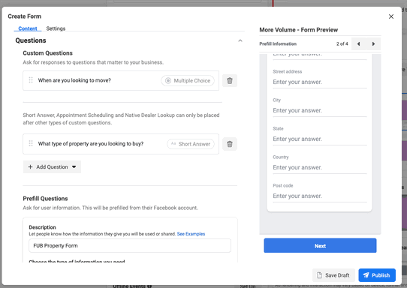Click the 'Prefill Questions' heading
Viewport: 407px width, 288px height.
(45, 199)
